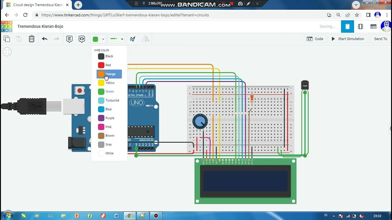Switch to Schematic view icon

[x=360, y=27]
